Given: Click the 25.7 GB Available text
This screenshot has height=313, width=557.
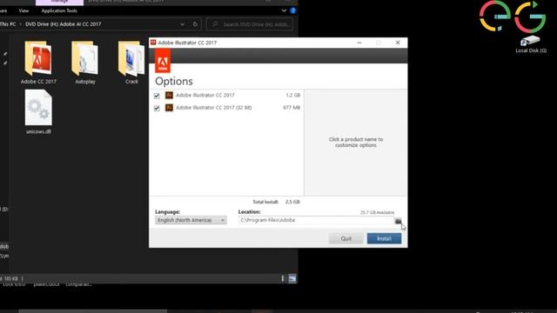Looking at the screenshot, I should point(377,212).
